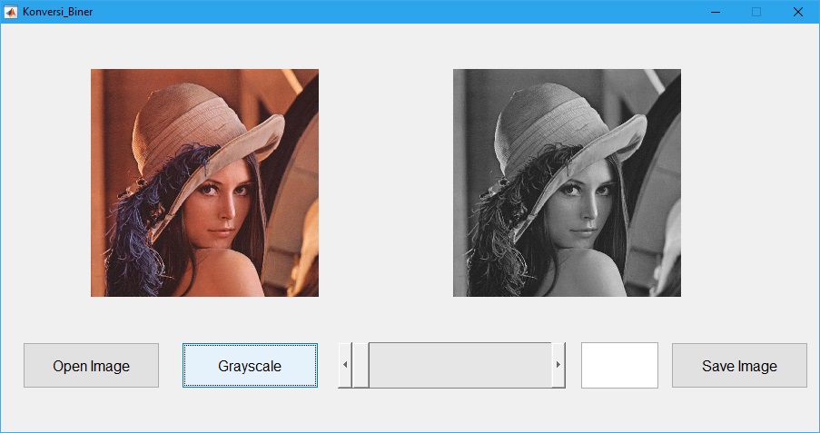Click the empty slider track area
Viewport: 820px width, 433px height.
459,365
